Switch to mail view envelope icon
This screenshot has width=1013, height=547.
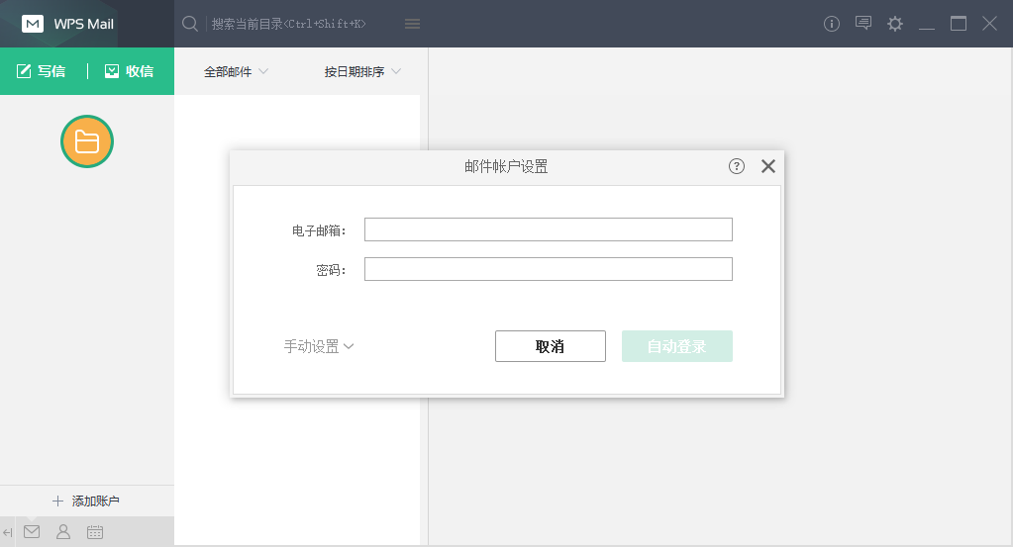pyautogui.click(x=32, y=532)
